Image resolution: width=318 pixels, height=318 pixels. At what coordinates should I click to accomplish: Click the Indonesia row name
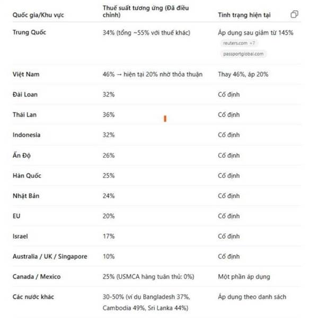[x=26, y=135]
